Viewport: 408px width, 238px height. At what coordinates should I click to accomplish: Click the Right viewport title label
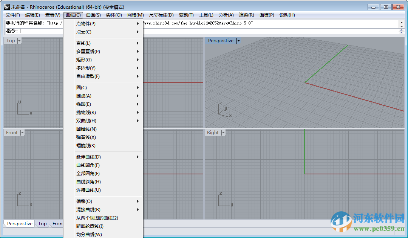(213, 133)
